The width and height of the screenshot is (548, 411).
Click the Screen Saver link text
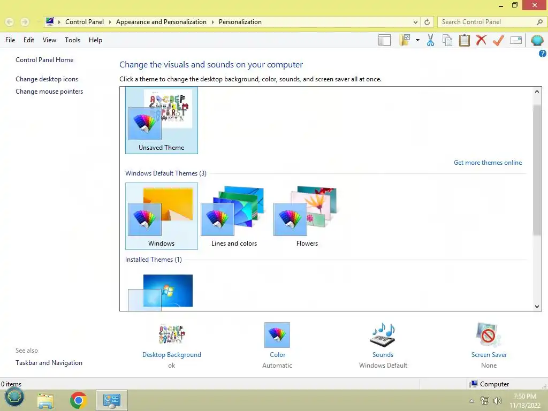click(489, 355)
